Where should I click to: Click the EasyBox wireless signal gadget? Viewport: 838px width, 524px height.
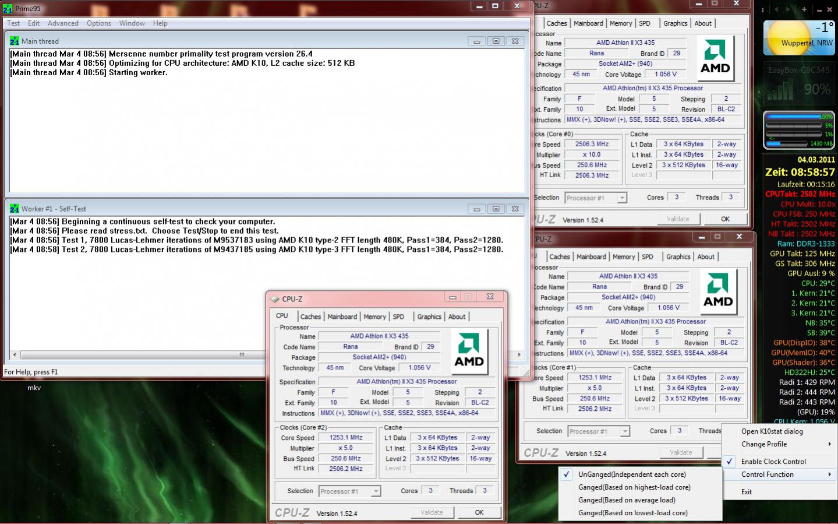(x=799, y=84)
